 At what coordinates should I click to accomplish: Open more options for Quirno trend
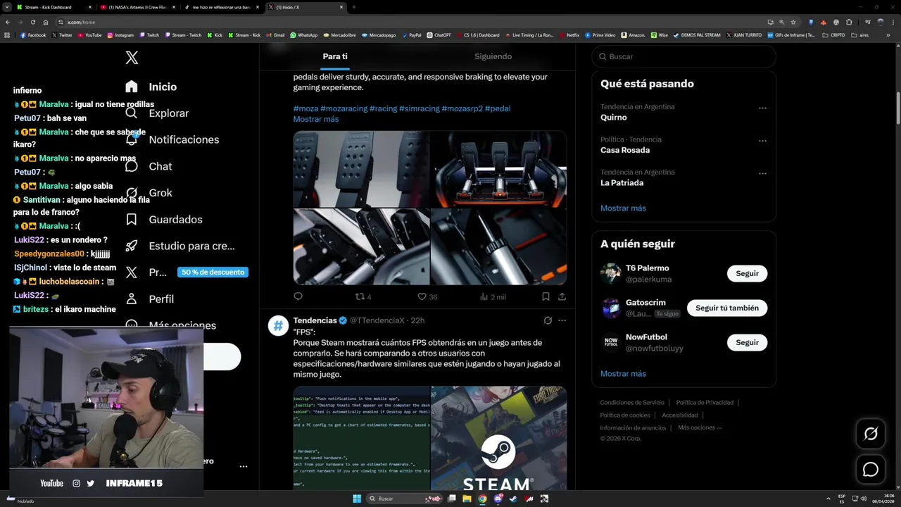coord(762,108)
